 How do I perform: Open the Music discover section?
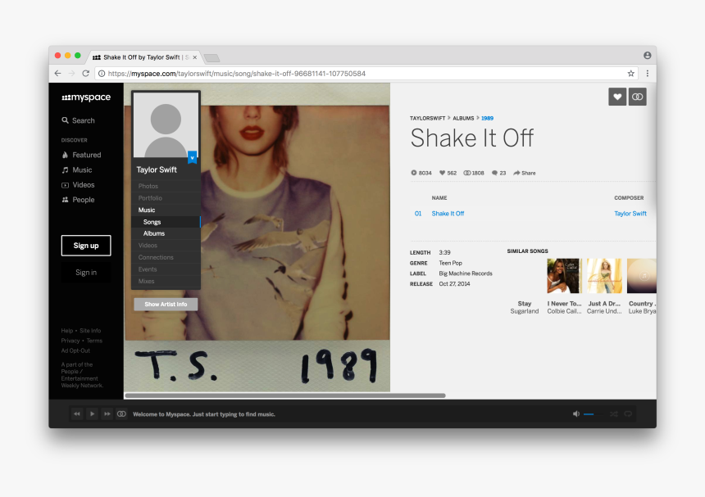(x=77, y=169)
